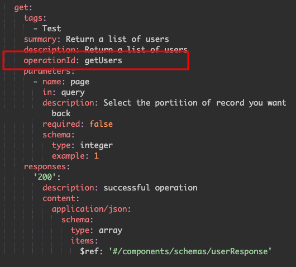
Task: Click the 'items:' key
Action: point(84,241)
